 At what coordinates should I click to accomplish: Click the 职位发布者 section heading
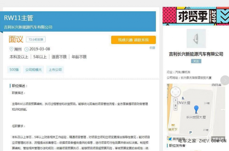click(177, 146)
